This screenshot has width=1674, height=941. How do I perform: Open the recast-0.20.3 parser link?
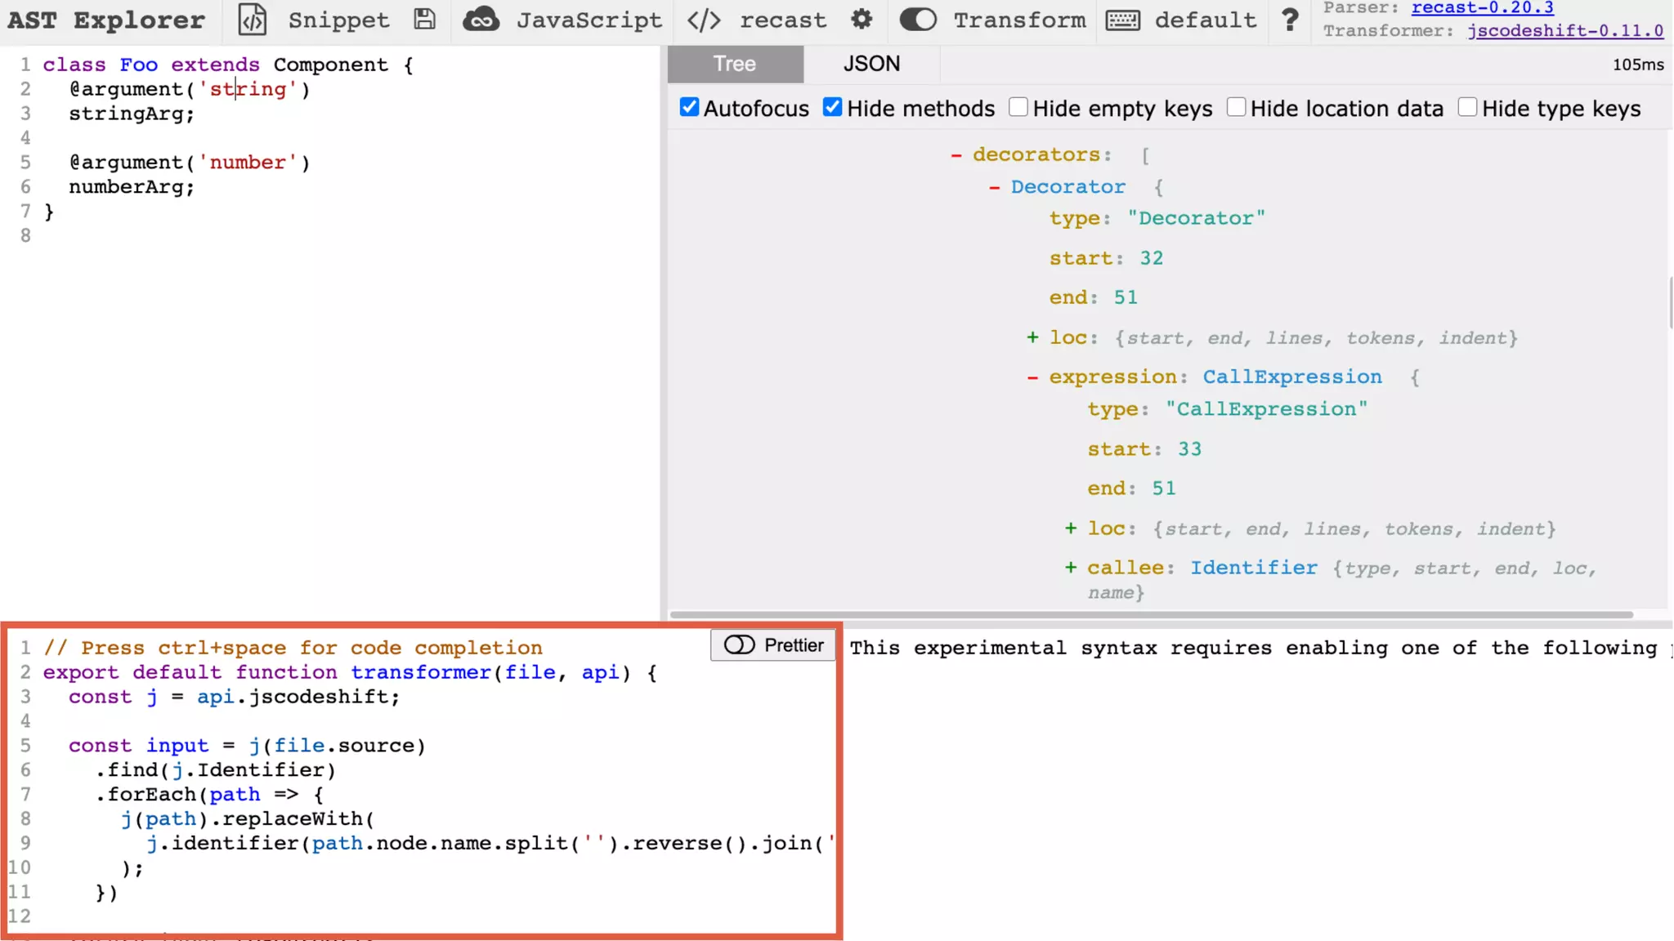[1482, 8]
